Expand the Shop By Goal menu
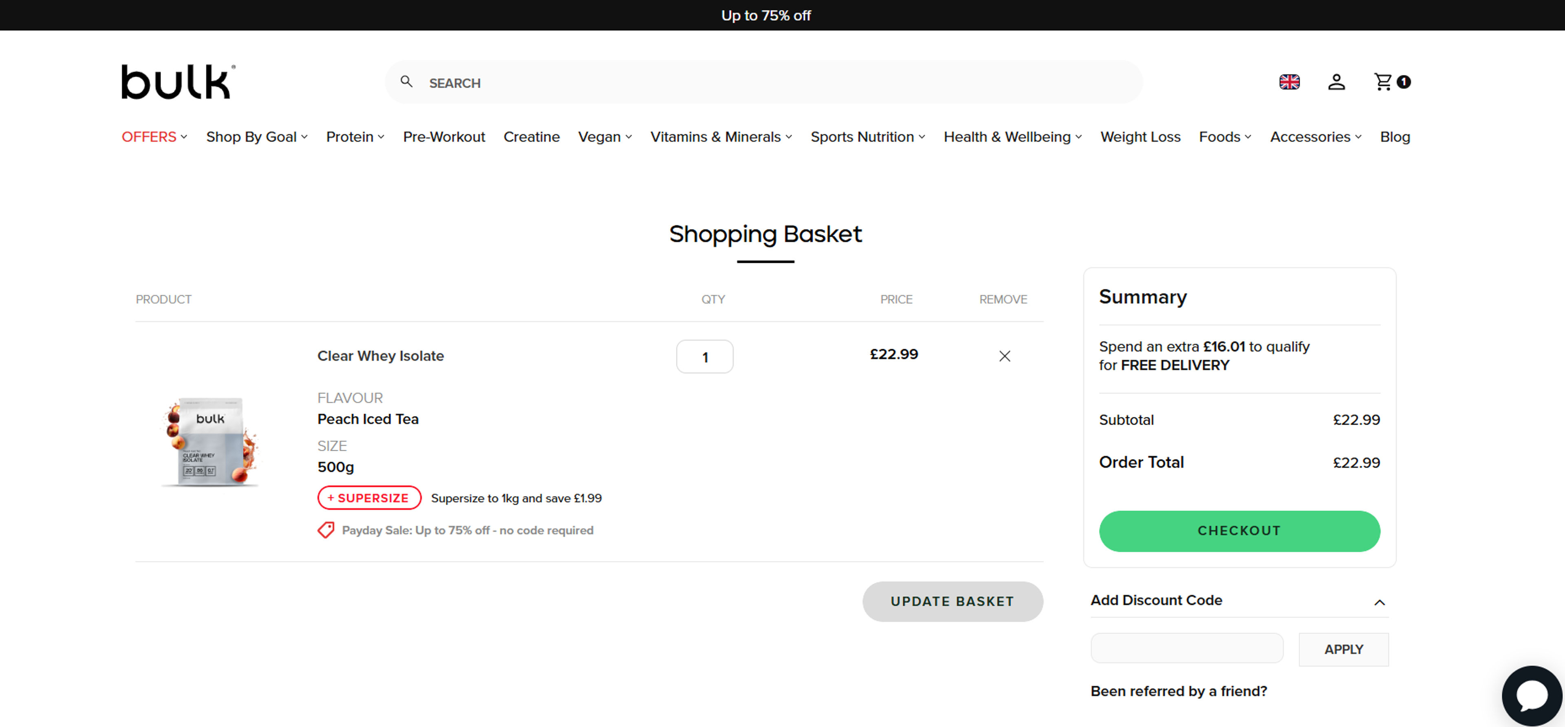 256,137
